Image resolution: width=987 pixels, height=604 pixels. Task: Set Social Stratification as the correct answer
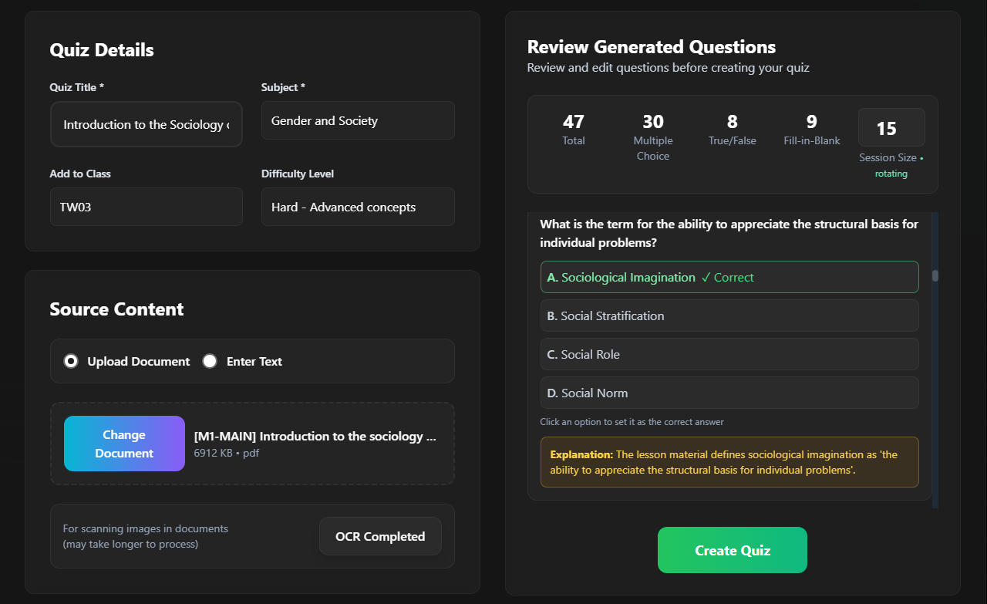tap(729, 315)
